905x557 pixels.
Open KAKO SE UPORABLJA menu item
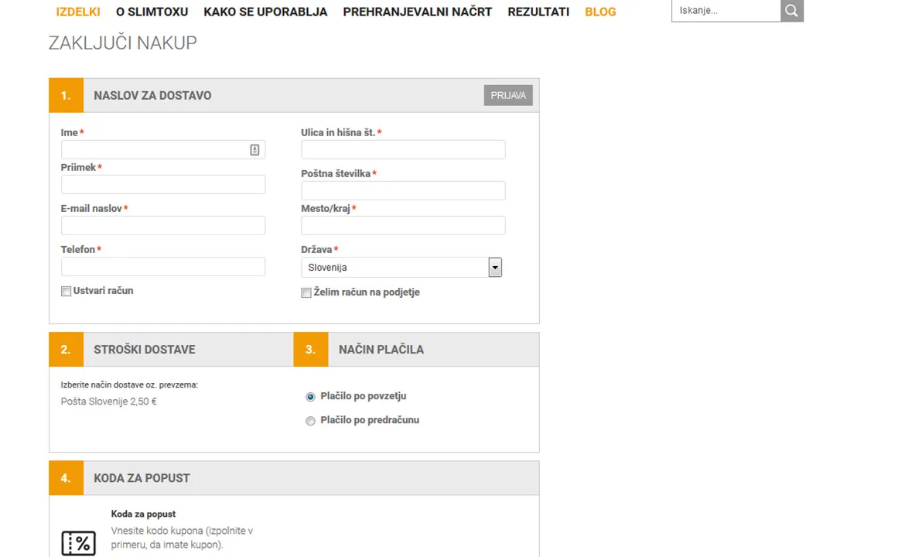coord(265,12)
